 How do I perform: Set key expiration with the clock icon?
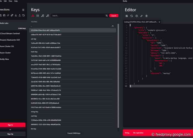point(136,16)
